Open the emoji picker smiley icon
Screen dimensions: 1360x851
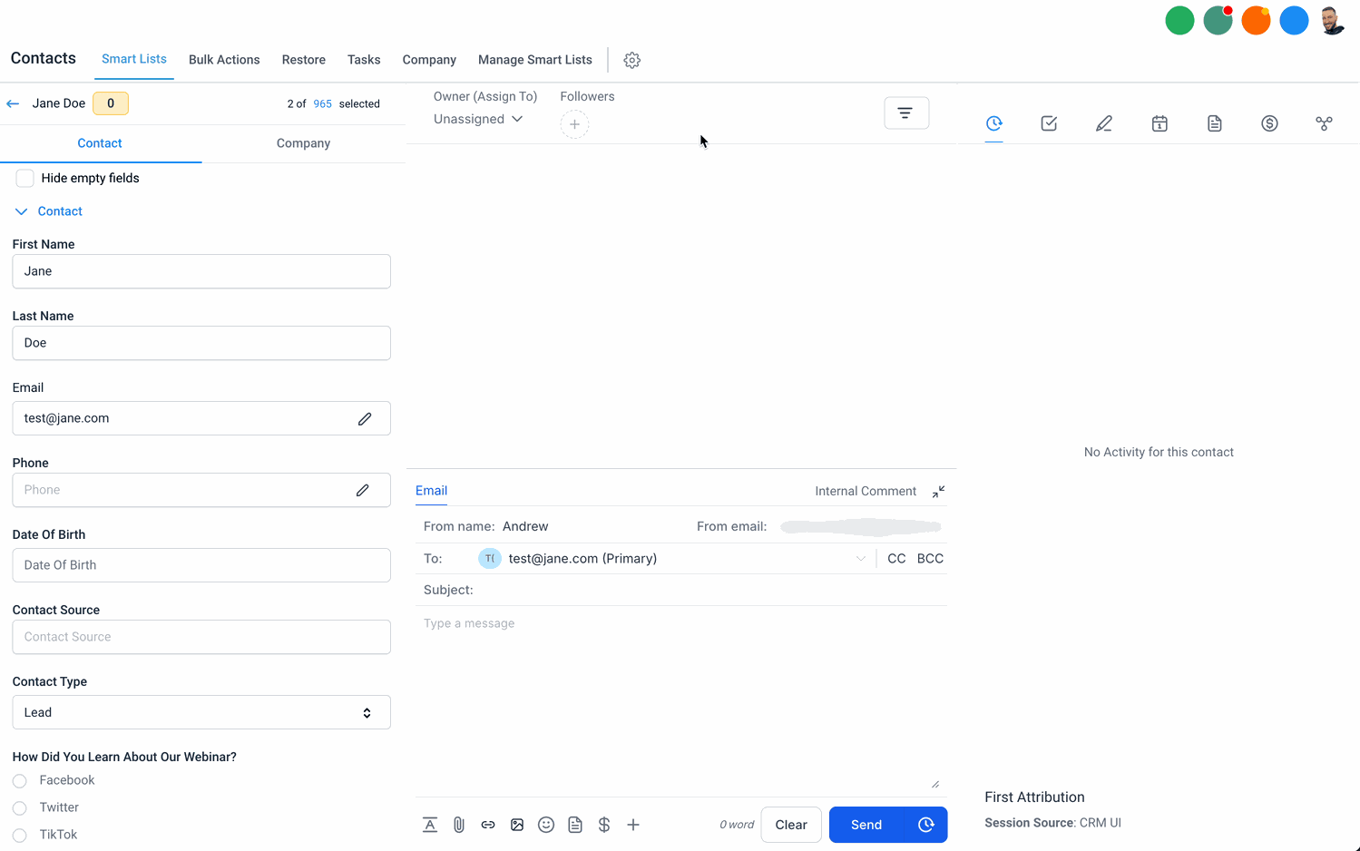click(x=546, y=825)
